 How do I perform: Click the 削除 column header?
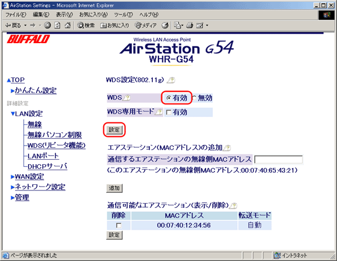pyautogui.click(x=119, y=216)
